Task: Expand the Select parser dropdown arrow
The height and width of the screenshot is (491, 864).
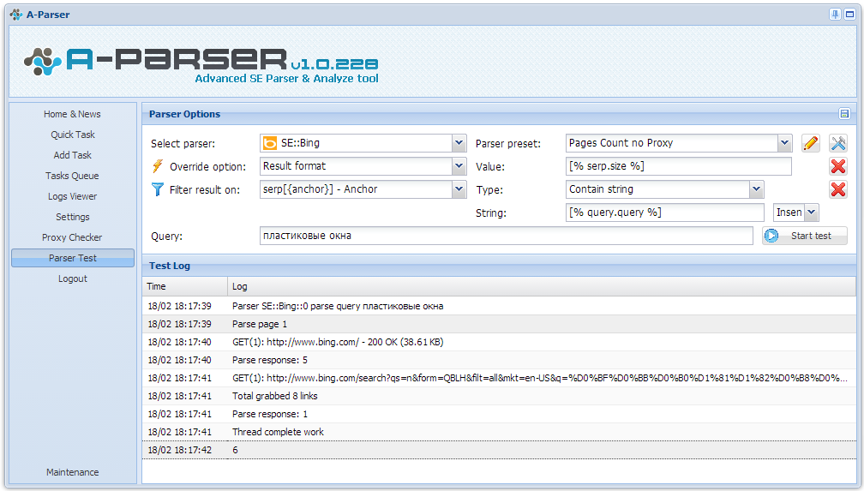Action: (459, 143)
